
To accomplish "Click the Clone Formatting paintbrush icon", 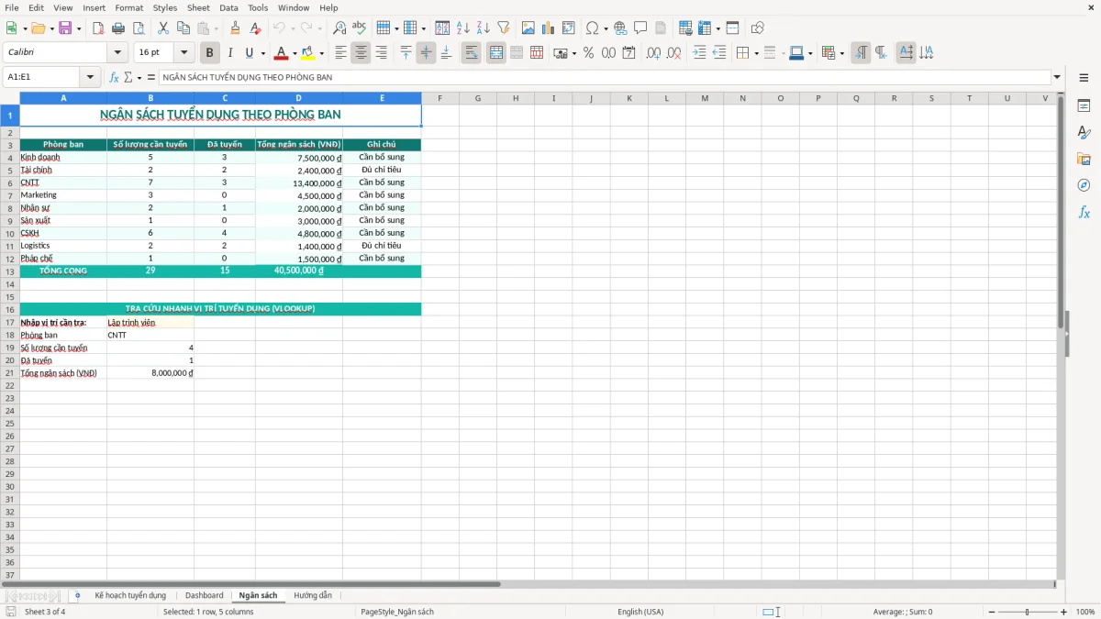I will coord(235,28).
